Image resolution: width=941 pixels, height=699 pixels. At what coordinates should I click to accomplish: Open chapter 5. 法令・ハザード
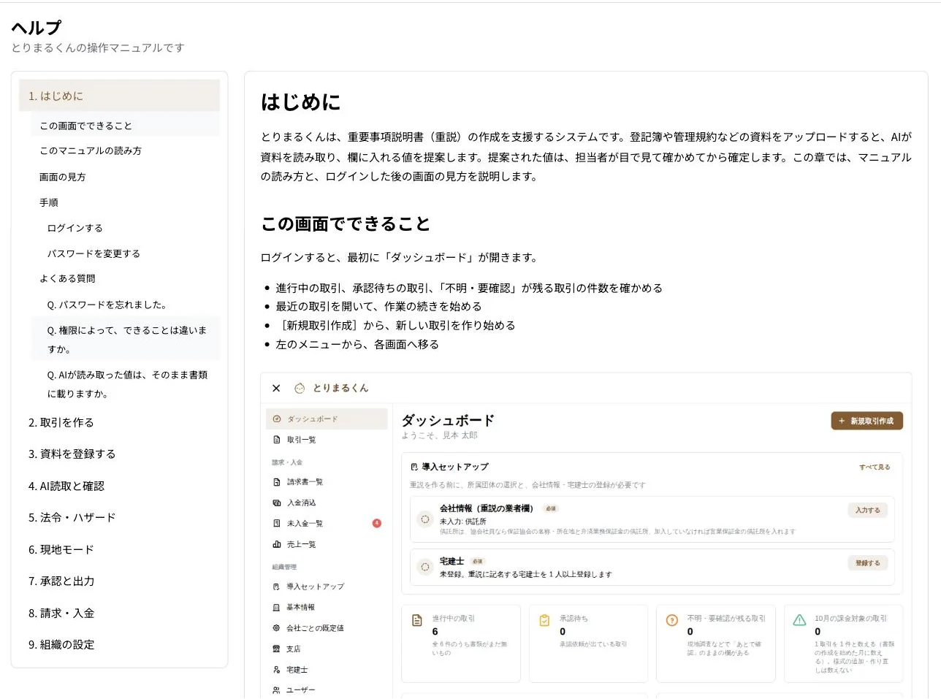coord(119,517)
